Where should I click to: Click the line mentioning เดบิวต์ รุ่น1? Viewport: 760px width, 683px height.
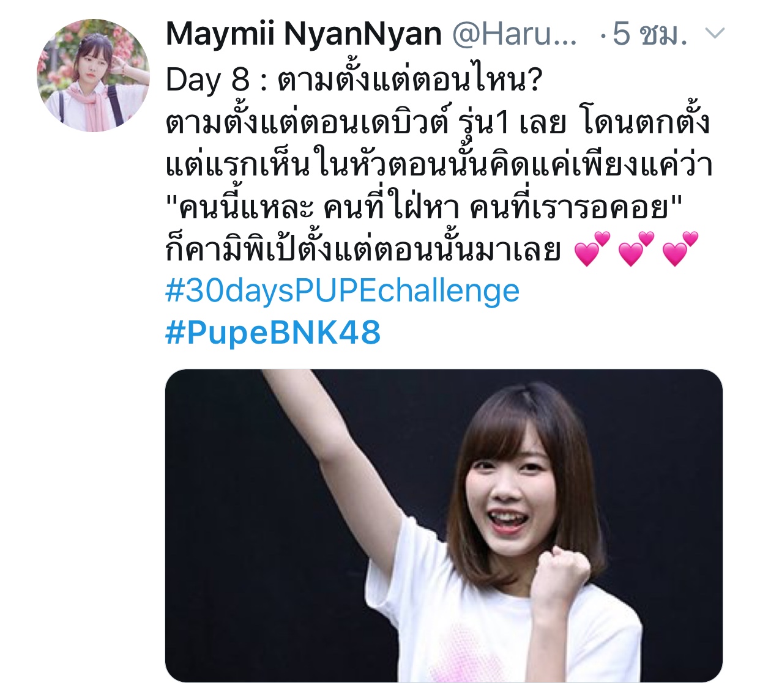point(438,122)
